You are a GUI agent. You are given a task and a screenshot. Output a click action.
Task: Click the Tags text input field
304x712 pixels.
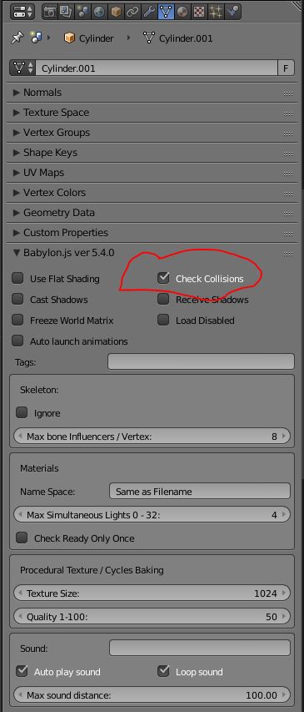(x=201, y=362)
